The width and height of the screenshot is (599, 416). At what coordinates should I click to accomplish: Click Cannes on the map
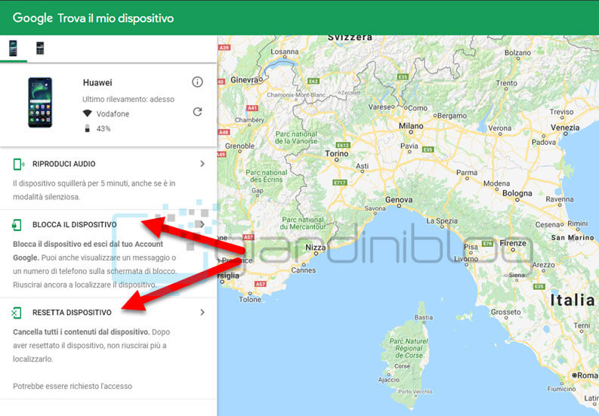[x=304, y=270]
